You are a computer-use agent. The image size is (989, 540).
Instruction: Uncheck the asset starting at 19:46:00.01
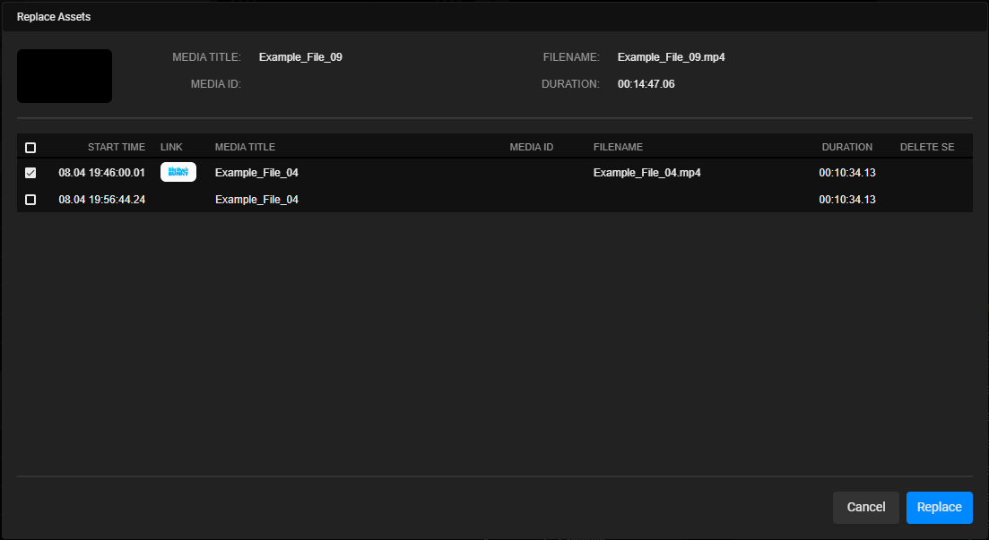point(30,172)
